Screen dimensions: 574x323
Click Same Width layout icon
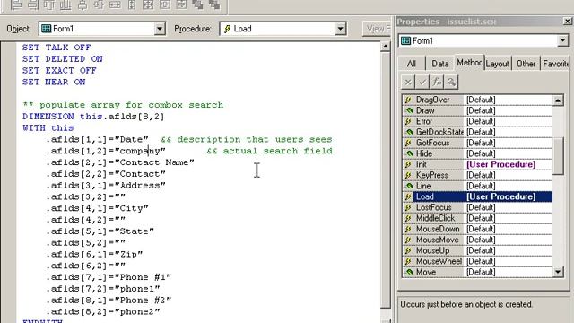tap(116, 4)
